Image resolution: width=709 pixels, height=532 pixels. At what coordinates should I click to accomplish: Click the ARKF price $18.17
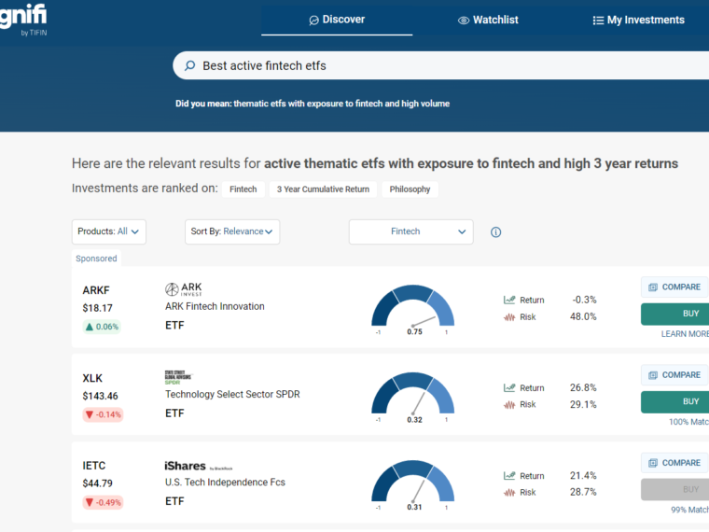(x=97, y=308)
